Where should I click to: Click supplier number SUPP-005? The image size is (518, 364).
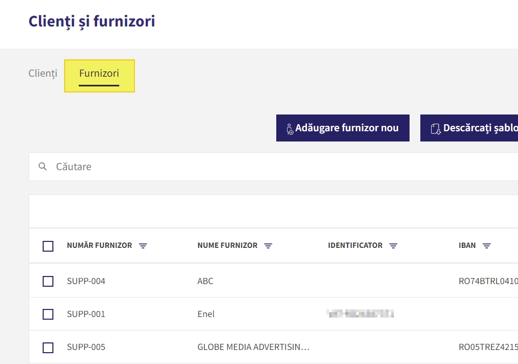86,347
